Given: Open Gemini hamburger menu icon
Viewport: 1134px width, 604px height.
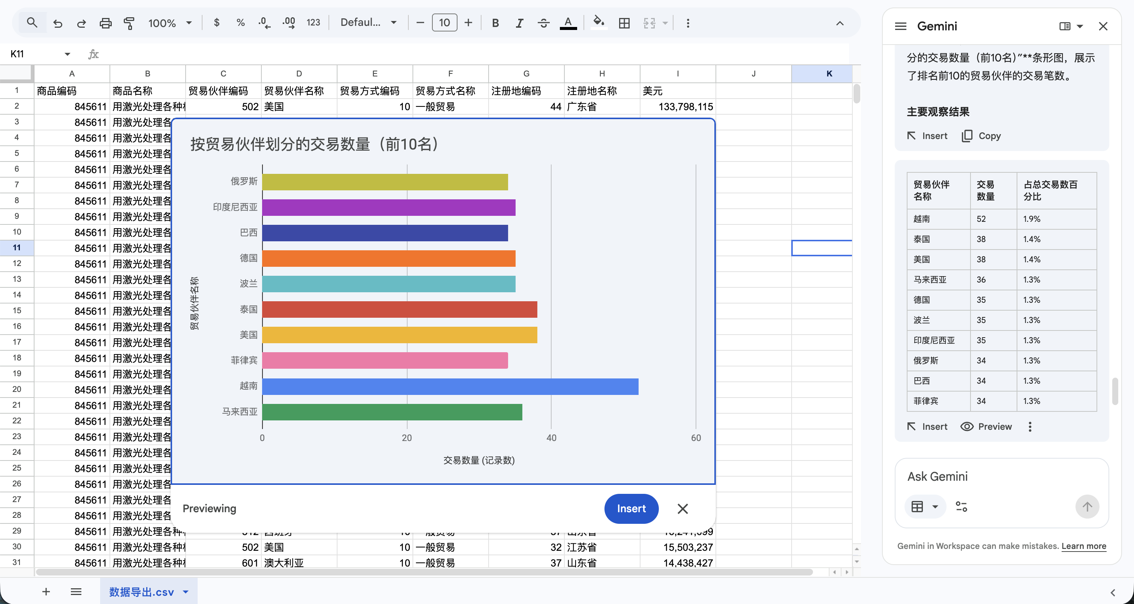Looking at the screenshot, I should (x=900, y=26).
